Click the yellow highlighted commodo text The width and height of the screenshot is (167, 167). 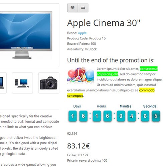click(x=147, y=90)
